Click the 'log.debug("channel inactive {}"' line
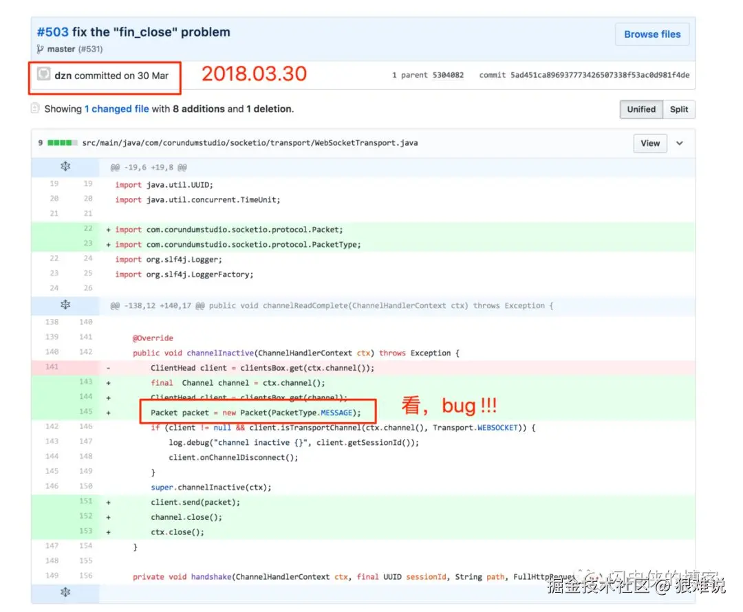Image resolution: width=743 pixels, height=612 pixels. point(294,442)
